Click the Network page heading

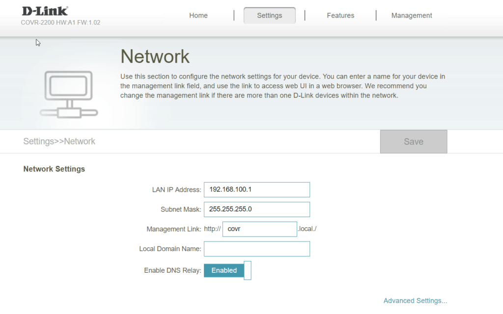point(155,56)
